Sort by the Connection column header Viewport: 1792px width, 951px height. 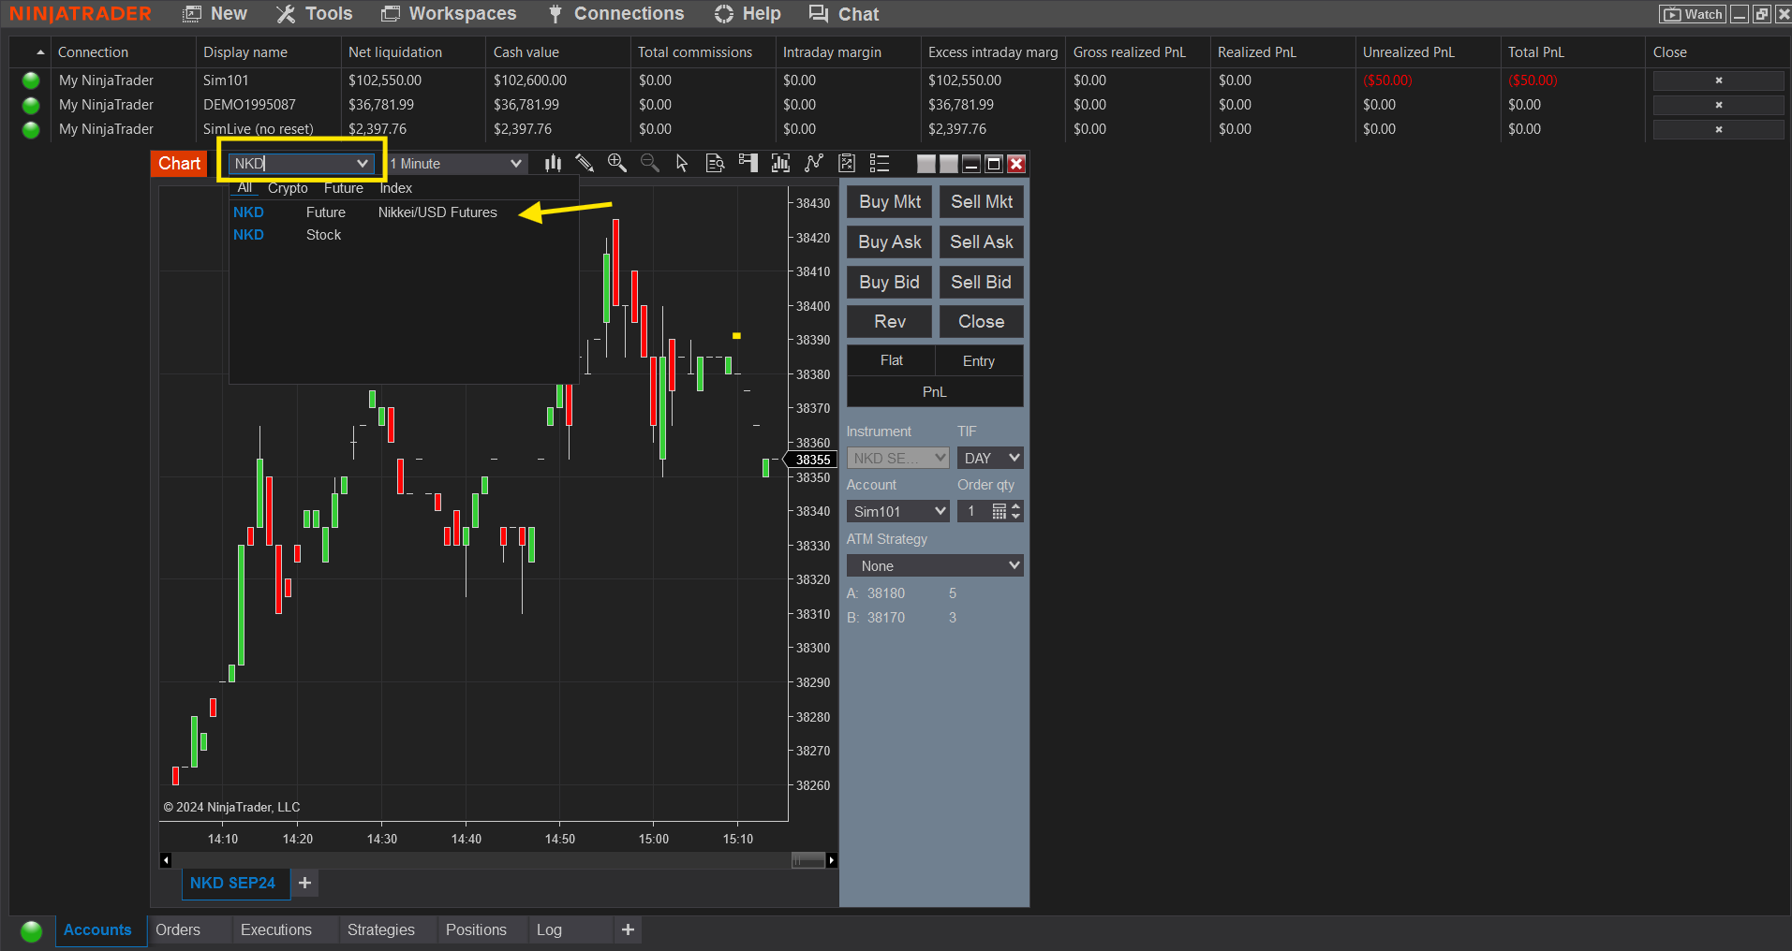[93, 52]
